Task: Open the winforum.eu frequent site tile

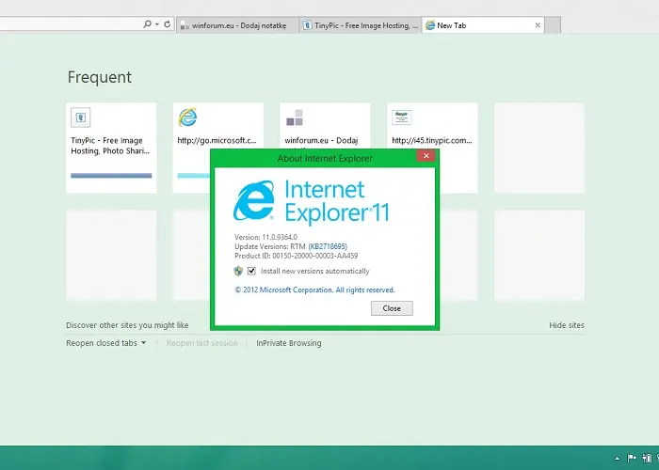Action: tap(325, 126)
